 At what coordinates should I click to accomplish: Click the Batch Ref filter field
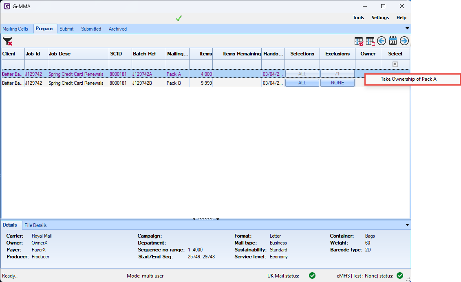149,64
